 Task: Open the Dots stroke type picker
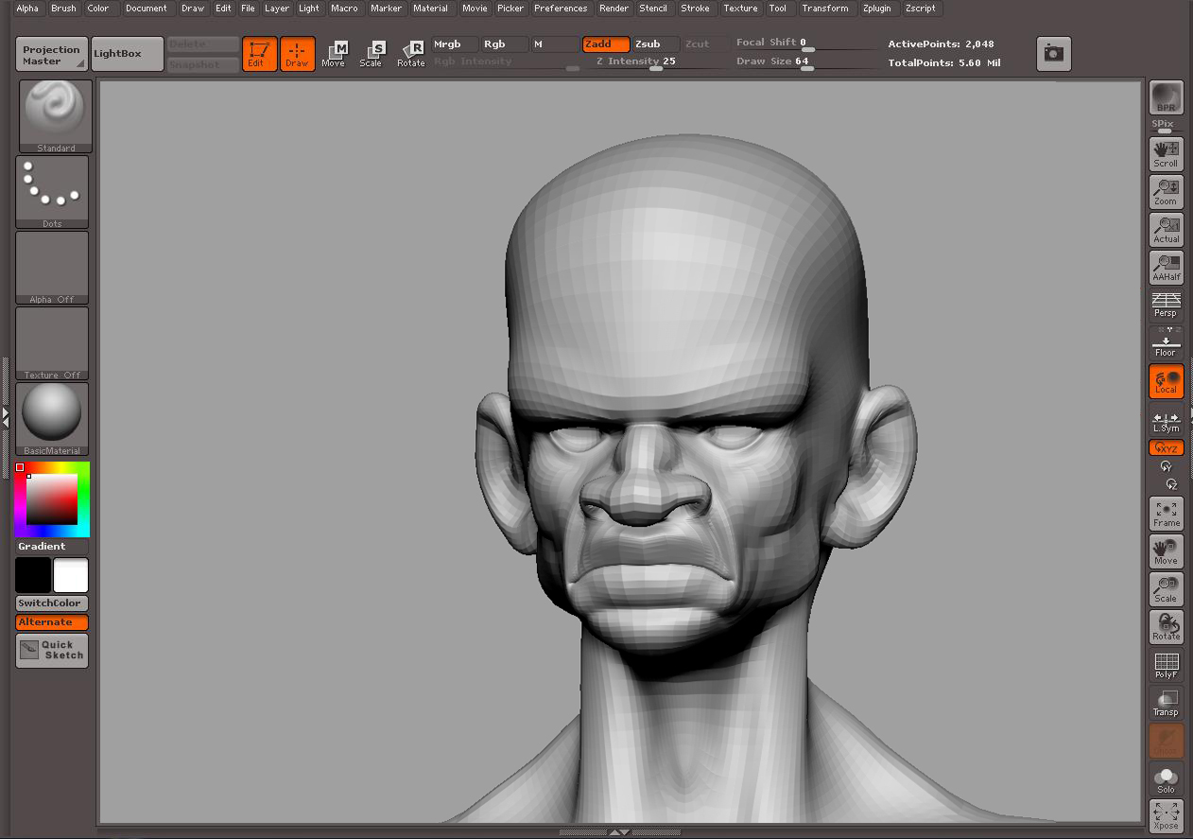pos(52,191)
